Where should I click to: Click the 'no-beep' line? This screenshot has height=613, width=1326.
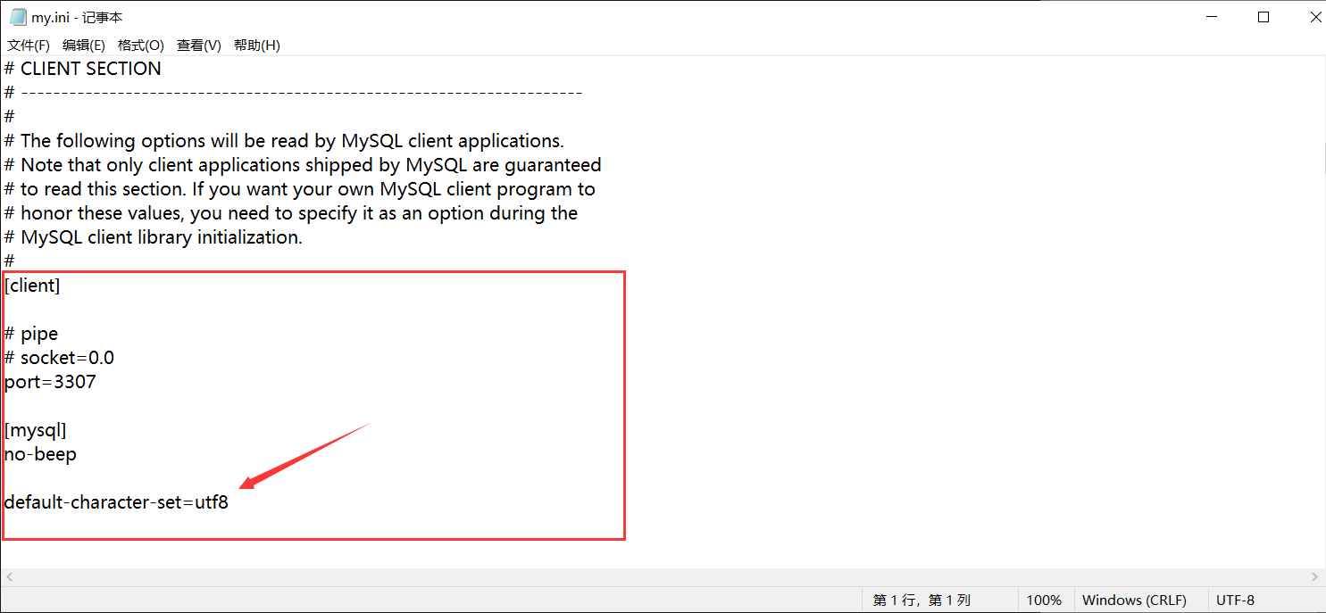coord(40,454)
